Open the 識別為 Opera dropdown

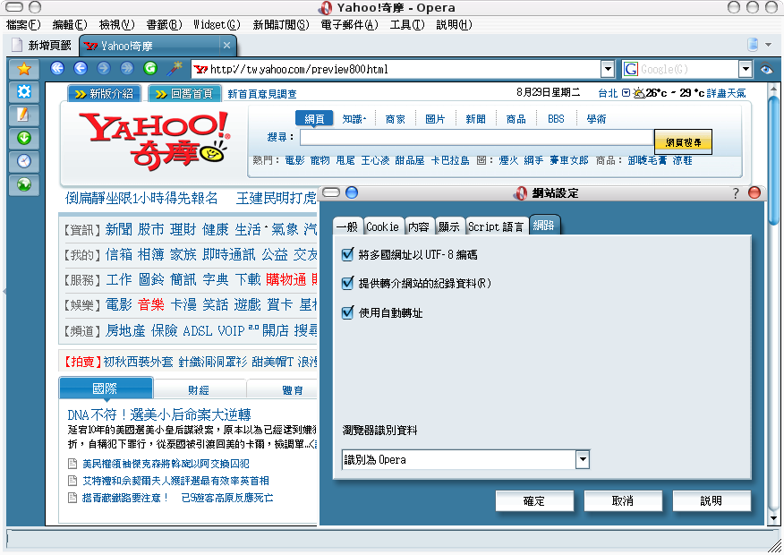point(582,459)
